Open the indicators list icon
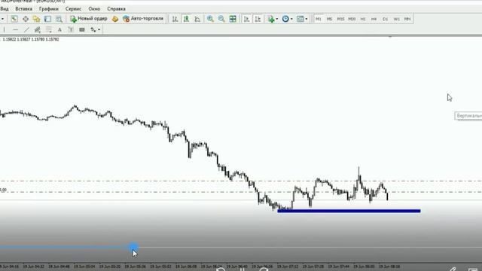The width and height of the screenshot is (482, 271). click(x=271, y=19)
